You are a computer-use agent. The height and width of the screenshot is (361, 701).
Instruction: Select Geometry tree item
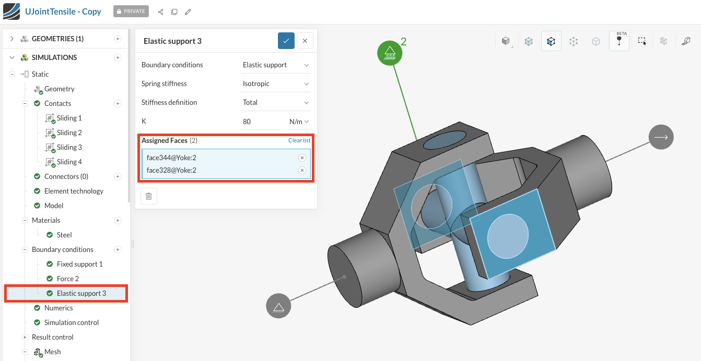[x=59, y=89]
